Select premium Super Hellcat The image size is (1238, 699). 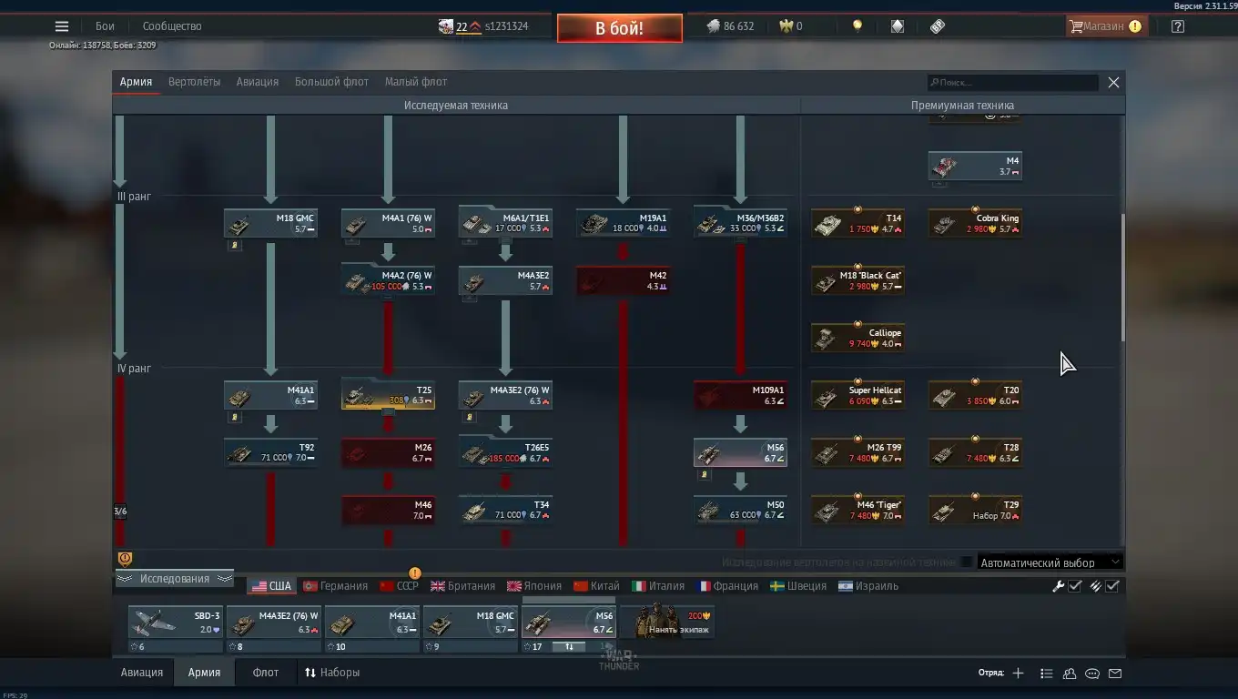click(x=857, y=396)
